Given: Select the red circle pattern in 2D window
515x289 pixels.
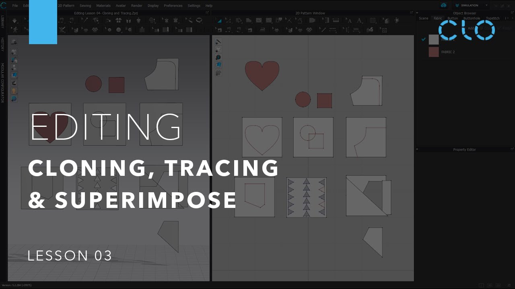Looking at the screenshot, I should [303, 99].
